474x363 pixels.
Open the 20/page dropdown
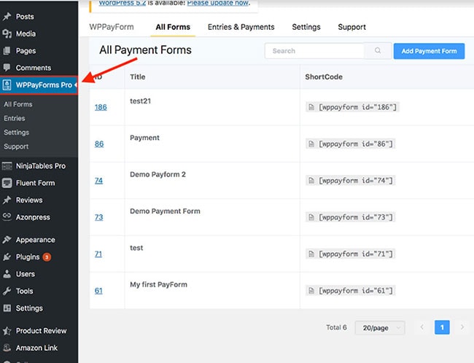[x=380, y=327]
